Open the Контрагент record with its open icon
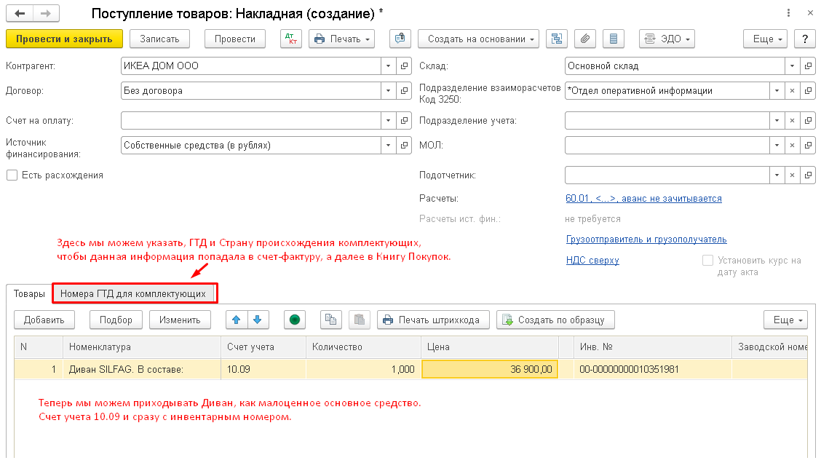821x463 pixels. point(404,66)
